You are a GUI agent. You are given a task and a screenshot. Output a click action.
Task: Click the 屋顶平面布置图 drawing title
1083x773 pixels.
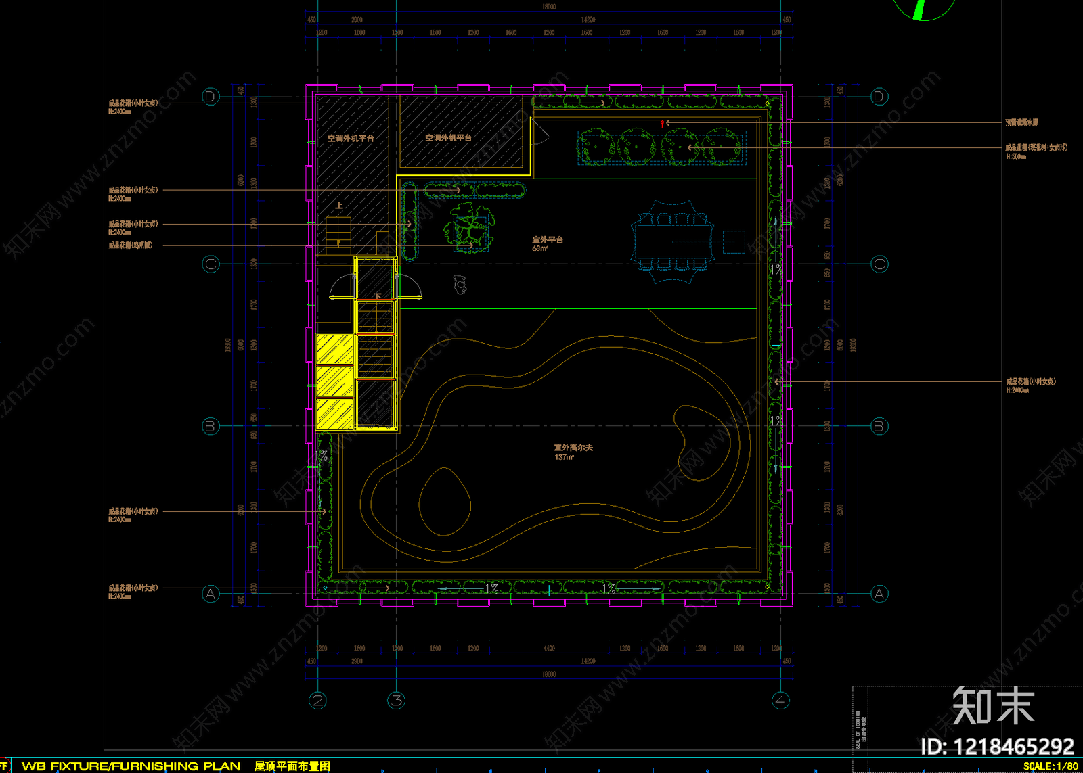coord(292,766)
